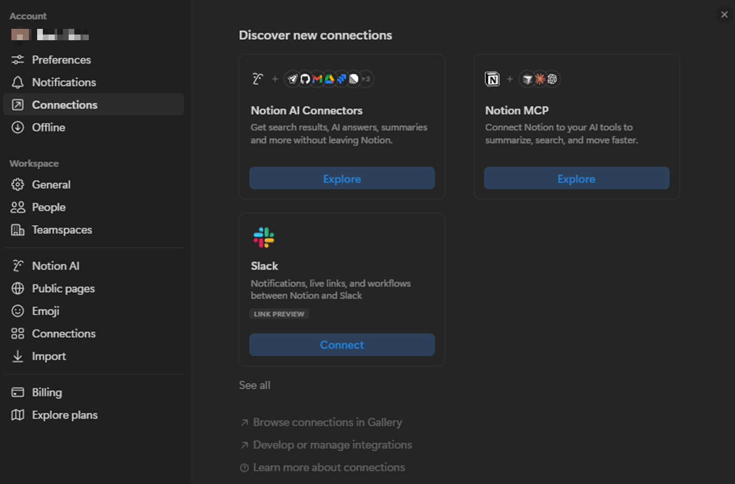Click the +3 extra connectors badge
This screenshot has width=735, height=484.
[x=366, y=79]
